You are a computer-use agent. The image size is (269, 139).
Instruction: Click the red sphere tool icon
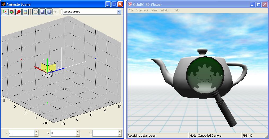pos(19,12)
